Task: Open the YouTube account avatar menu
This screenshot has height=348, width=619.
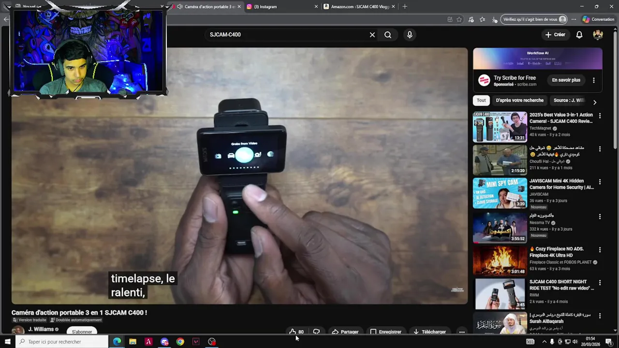Action: click(598, 35)
